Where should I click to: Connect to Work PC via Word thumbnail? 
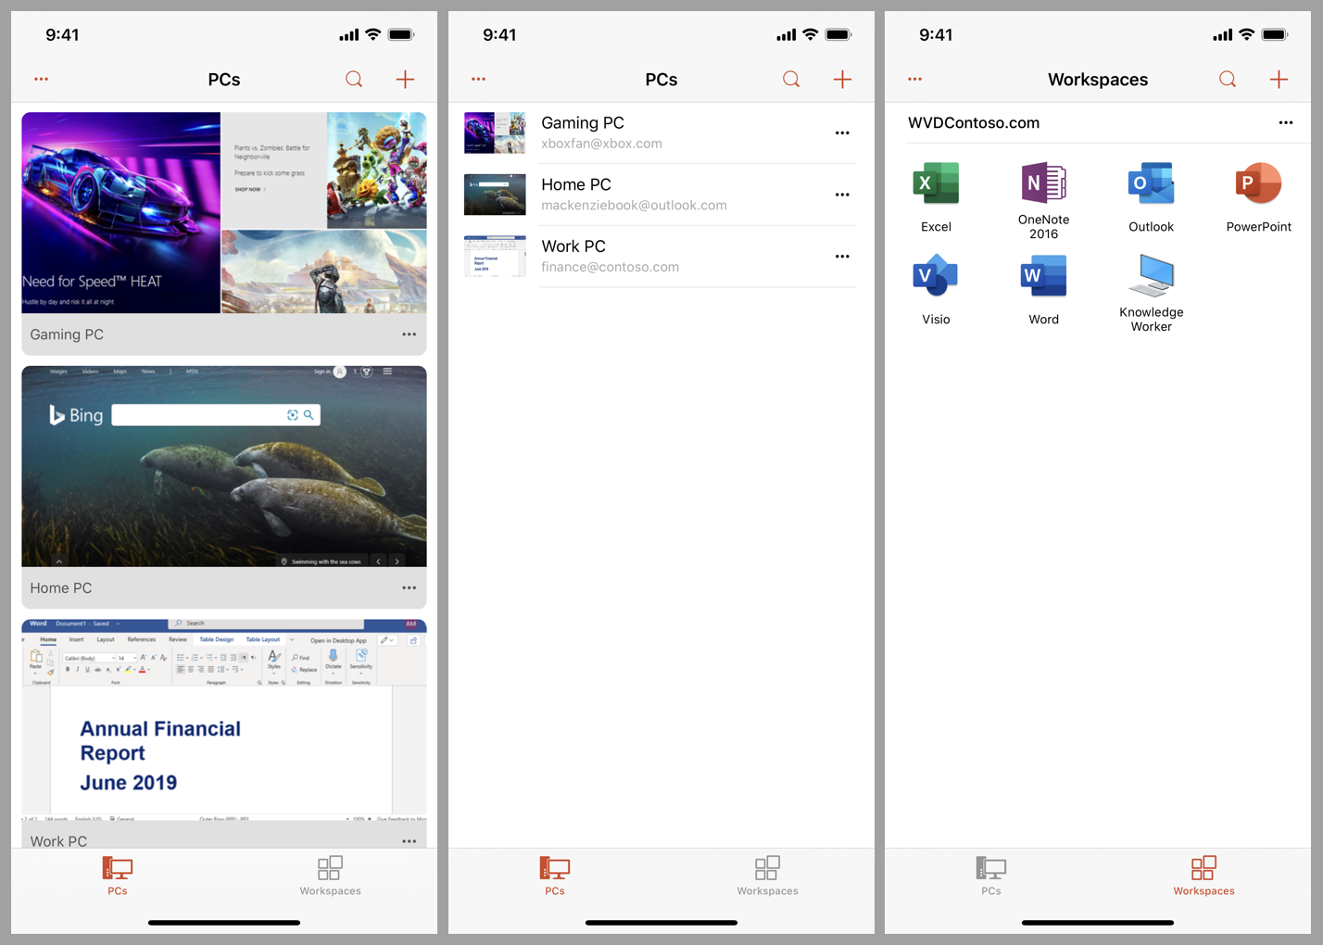(x=224, y=718)
